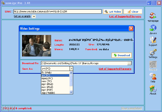Click the Files completed status text

coord(17,108)
